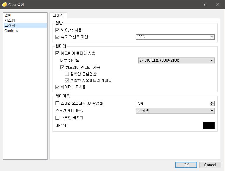Click the OK button
The width and height of the screenshot is (225, 171).
click(186, 165)
